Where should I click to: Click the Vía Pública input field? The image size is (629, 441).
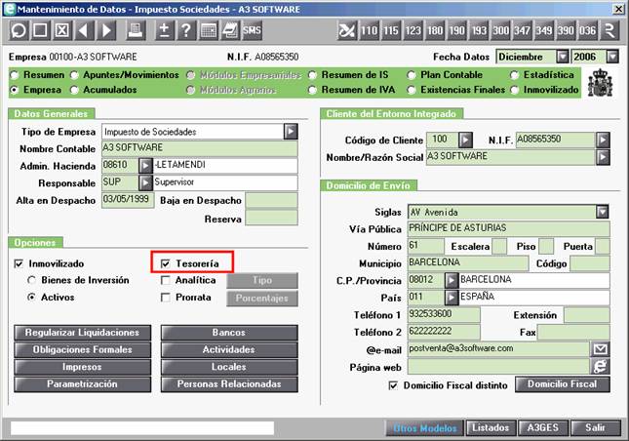tap(509, 228)
